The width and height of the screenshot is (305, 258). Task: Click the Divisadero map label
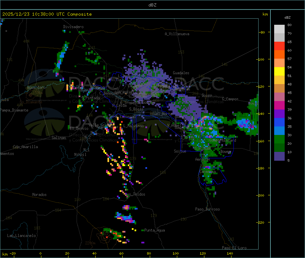click(73, 27)
